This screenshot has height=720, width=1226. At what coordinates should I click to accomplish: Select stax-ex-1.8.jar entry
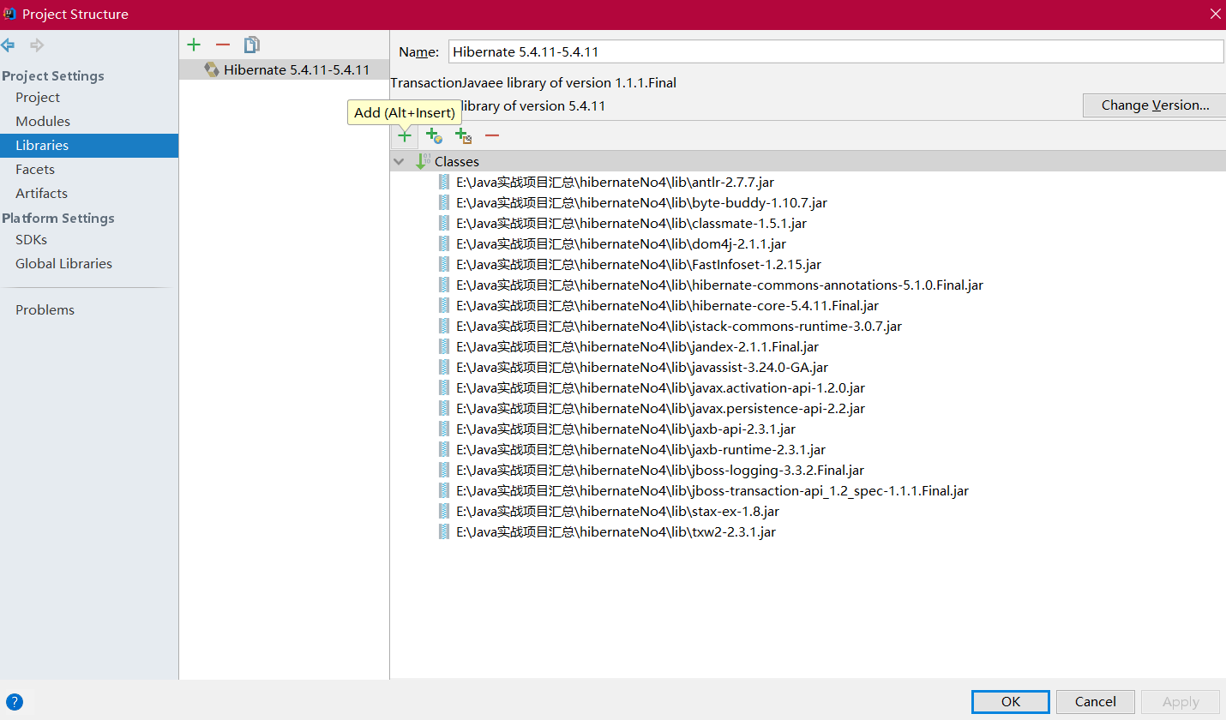(617, 511)
